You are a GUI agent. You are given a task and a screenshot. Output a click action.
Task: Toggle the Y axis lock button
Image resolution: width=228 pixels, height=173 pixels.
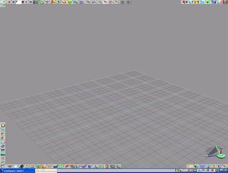[x=208, y=170]
